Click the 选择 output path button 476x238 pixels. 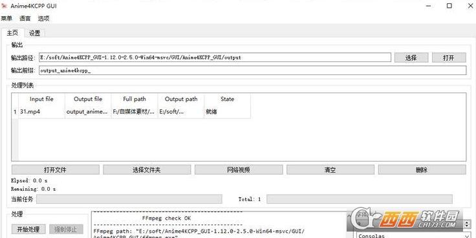tap(411, 58)
